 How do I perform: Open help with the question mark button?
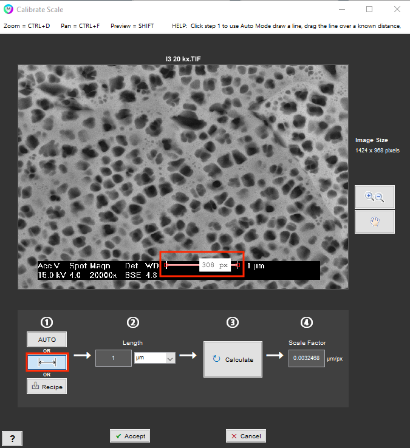[x=12, y=438]
